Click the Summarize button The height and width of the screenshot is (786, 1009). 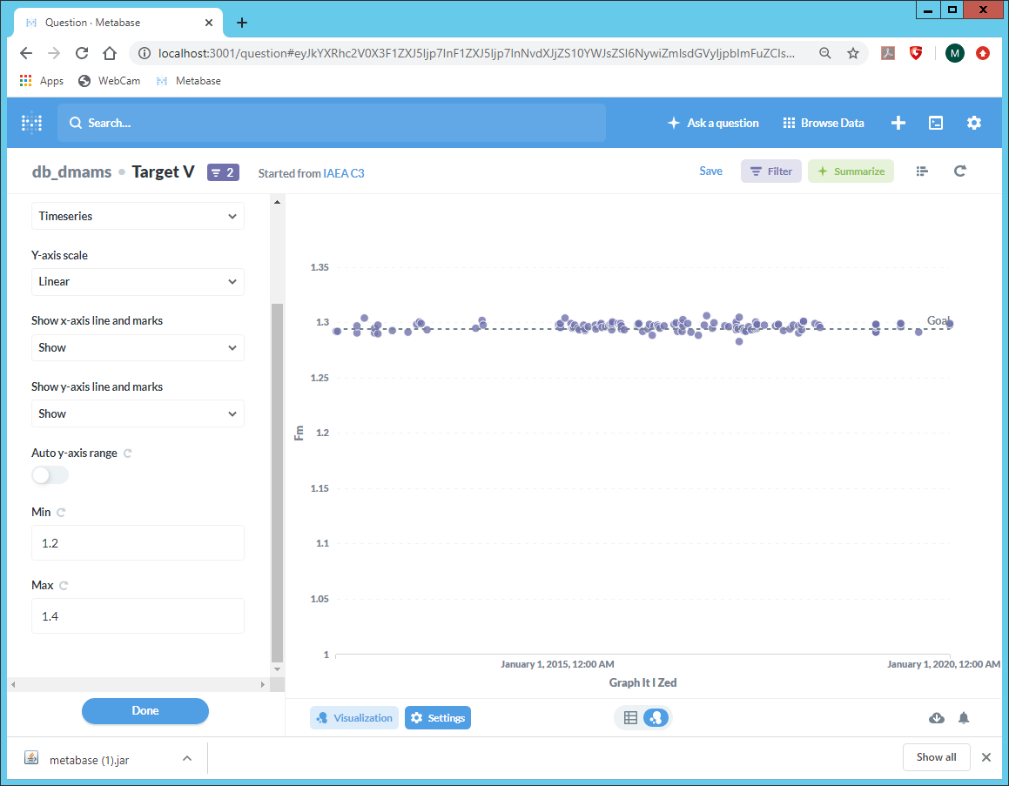pyautogui.click(x=851, y=171)
